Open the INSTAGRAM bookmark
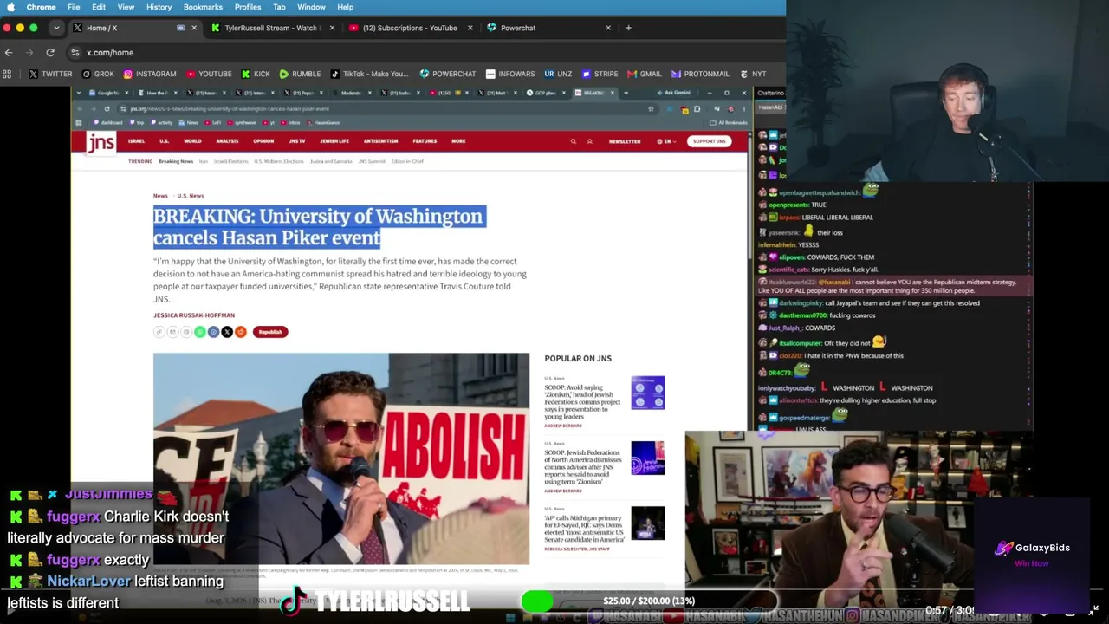Screen dimensions: 1109x624 coord(149,74)
